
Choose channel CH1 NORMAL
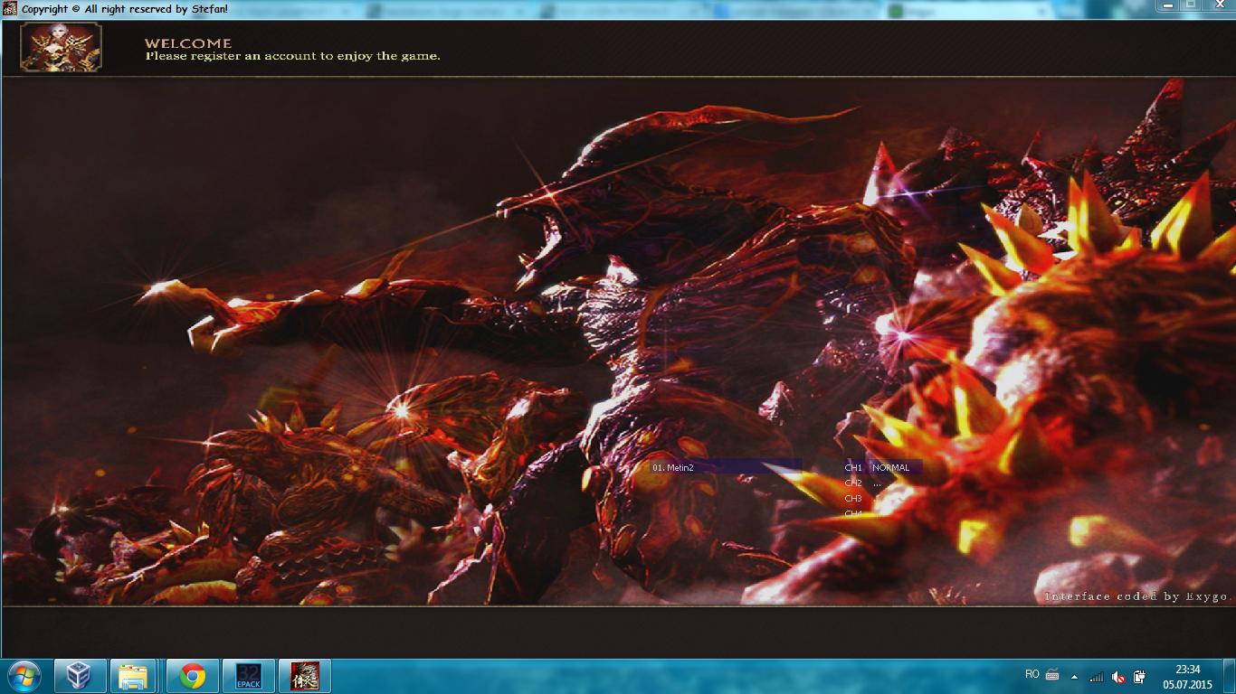click(x=882, y=467)
